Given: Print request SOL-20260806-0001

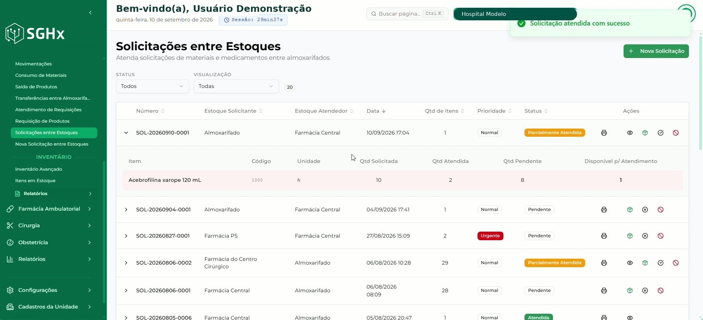Looking at the screenshot, I should [604, 290].
